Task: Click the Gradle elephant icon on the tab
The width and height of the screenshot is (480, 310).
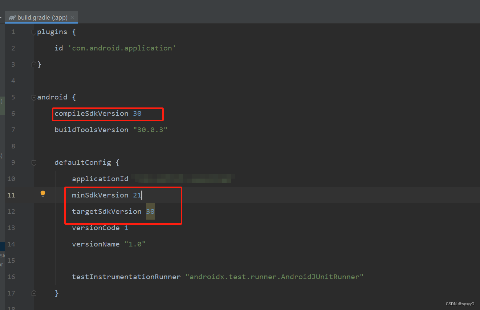Action: 12,17
